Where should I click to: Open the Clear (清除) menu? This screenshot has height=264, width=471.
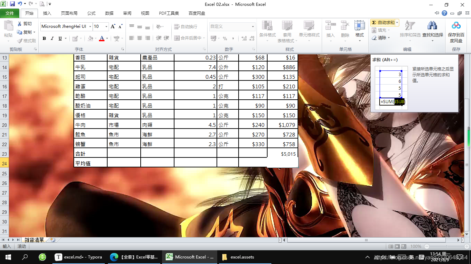click(381, 38)
